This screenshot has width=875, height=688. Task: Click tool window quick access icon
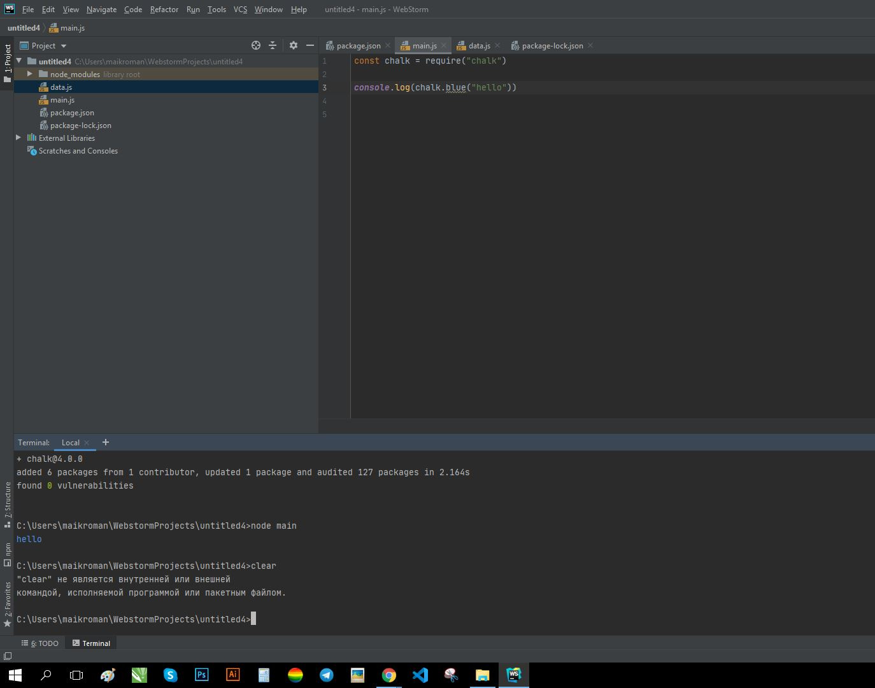tap(7, 656)
